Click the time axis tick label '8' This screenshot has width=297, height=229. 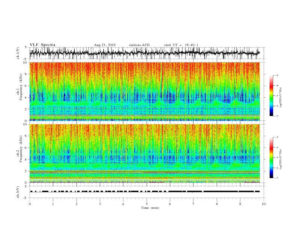(x=217, y=204)
